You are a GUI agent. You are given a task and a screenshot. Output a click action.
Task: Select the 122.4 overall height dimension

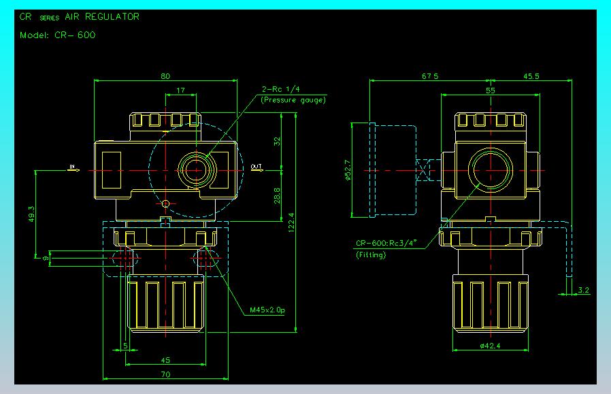point(291,223)
